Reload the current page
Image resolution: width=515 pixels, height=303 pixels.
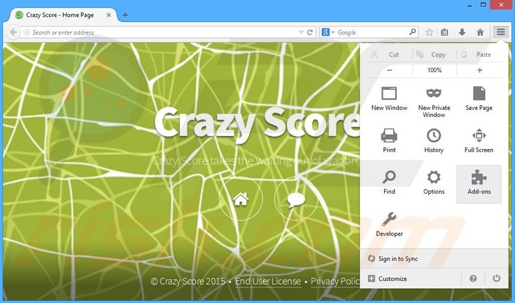(310, 32)
